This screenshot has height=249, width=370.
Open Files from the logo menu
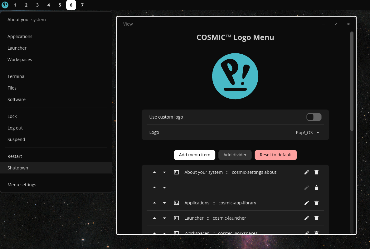(x=56, y=88)
